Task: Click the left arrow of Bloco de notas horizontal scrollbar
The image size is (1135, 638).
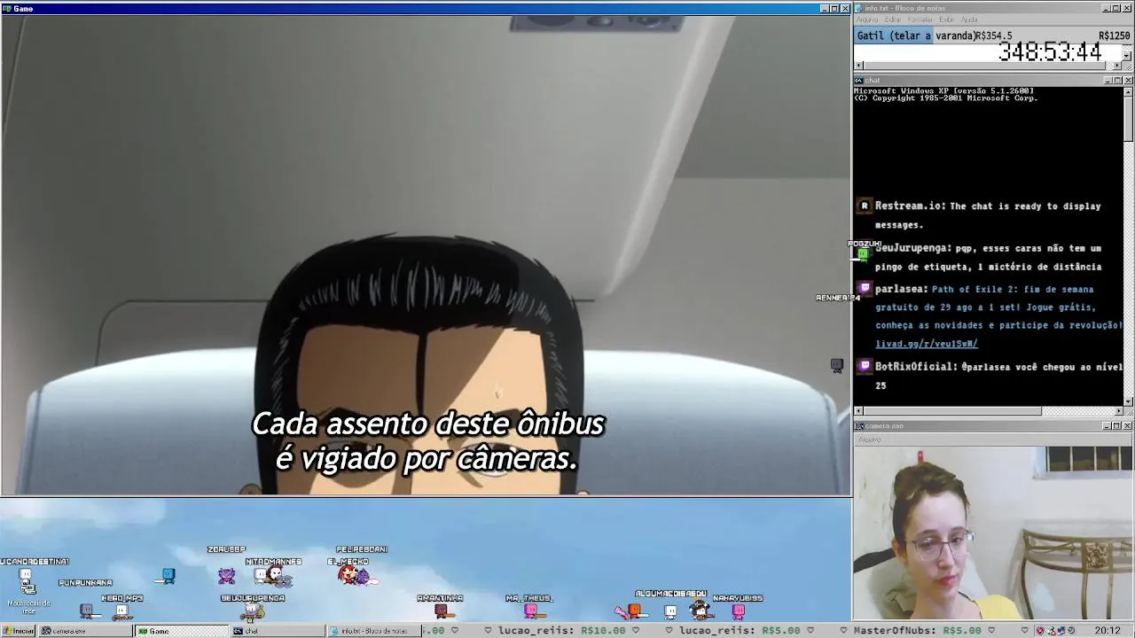Action: 859,66
